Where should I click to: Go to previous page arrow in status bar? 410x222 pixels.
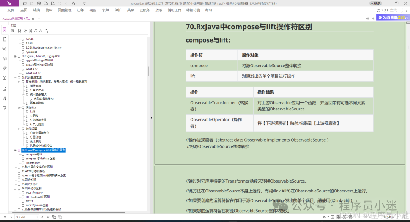coord(11,217)
